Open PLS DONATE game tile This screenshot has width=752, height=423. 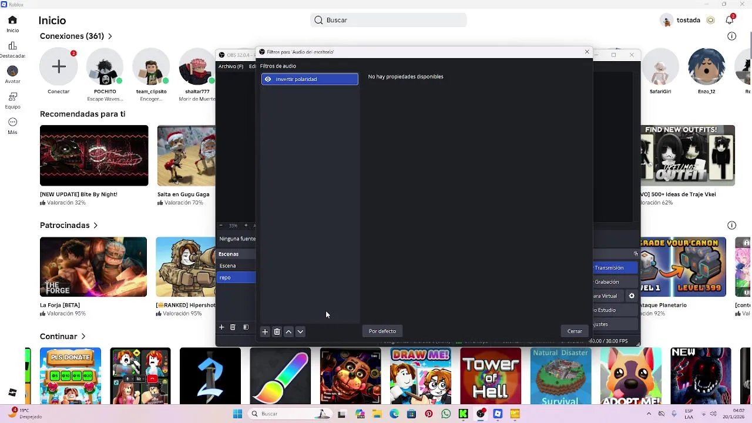[x=70, y=376]
